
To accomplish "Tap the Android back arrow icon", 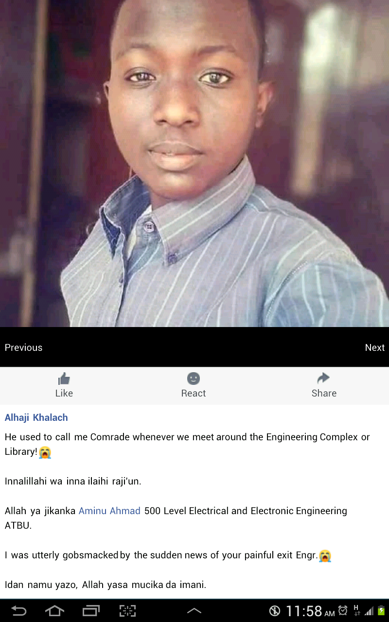I will click(19, 610).
